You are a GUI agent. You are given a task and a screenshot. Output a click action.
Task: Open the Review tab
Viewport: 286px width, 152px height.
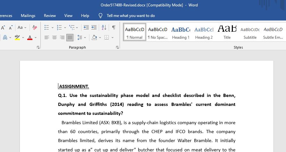(50, 16)
